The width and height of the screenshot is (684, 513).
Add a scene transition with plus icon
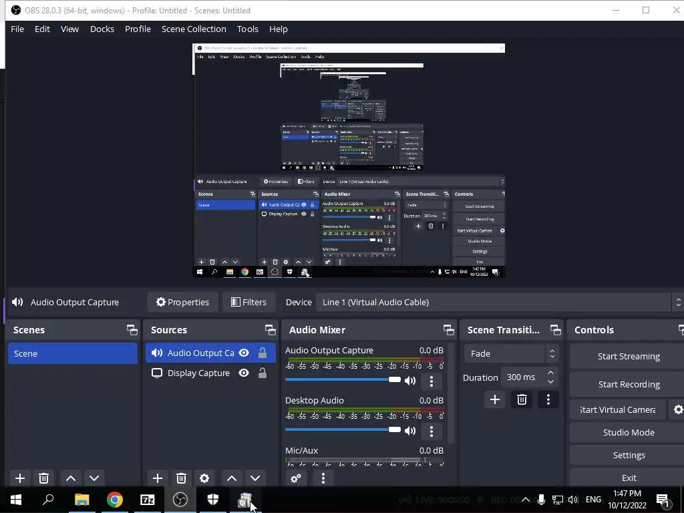coord(495,399)
